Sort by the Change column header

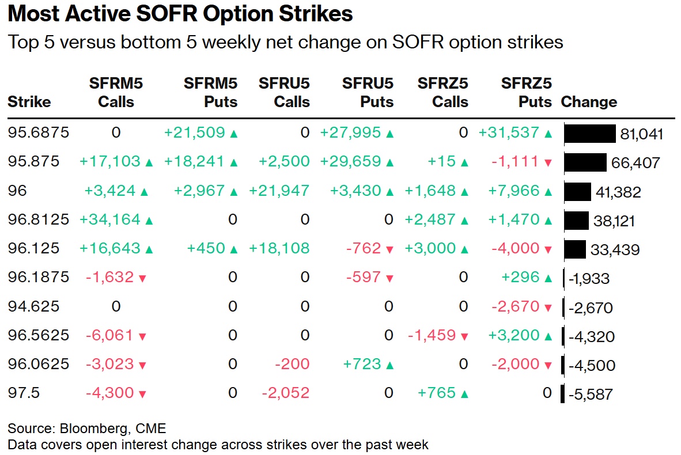(x=589, y=102)
